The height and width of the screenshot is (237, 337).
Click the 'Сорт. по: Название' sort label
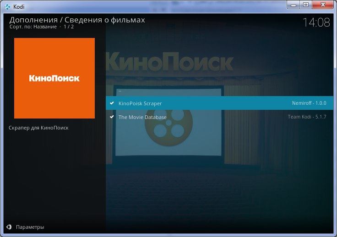(33, 27)
